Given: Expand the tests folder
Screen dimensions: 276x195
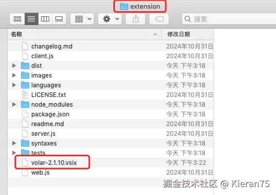Looking at the screenshot, I should coord(14,153).
